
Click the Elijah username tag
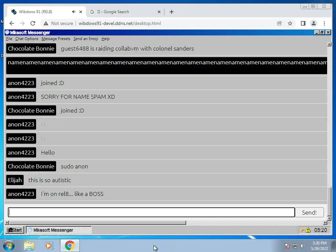point(15,180)
